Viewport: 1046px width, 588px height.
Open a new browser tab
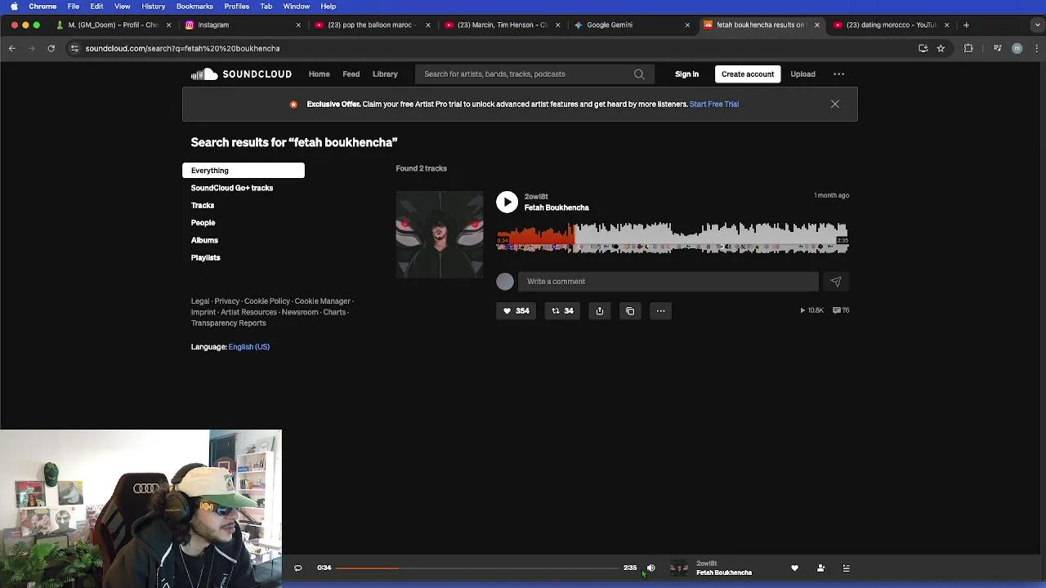tap(966, 25)
